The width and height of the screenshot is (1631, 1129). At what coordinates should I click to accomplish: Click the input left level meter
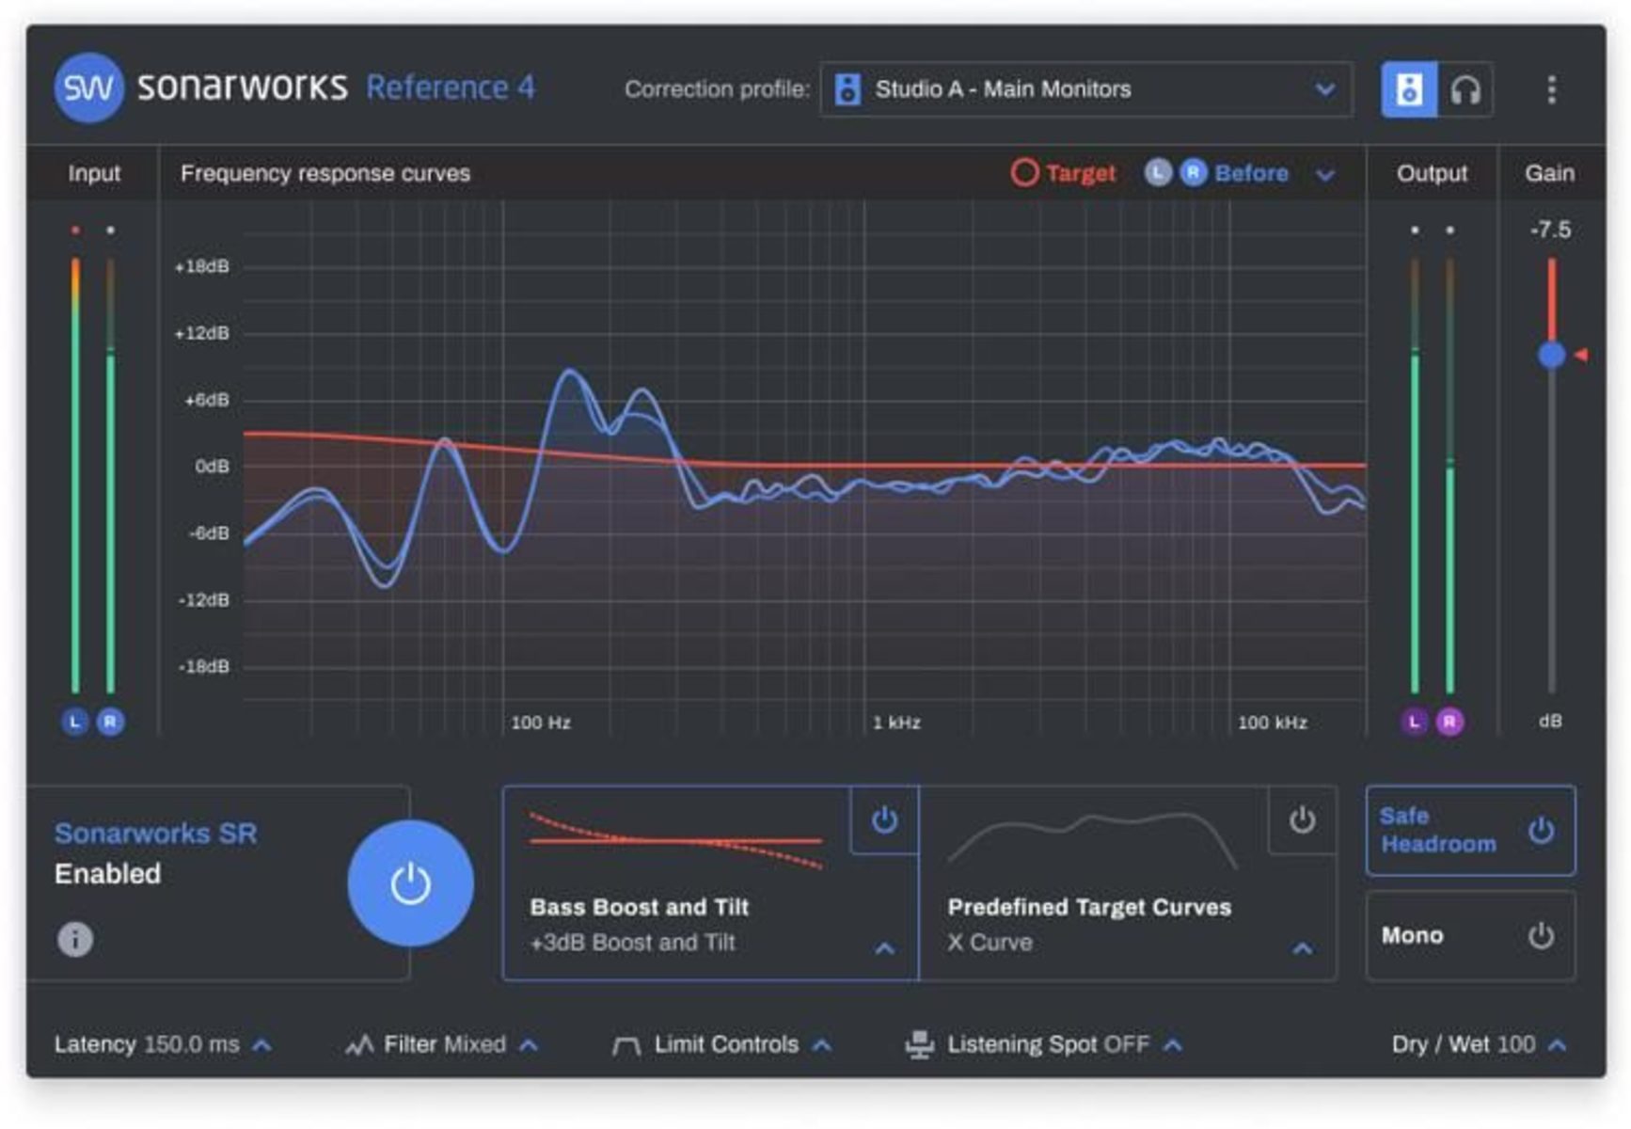pyautogui.click(x=75, y=475)
